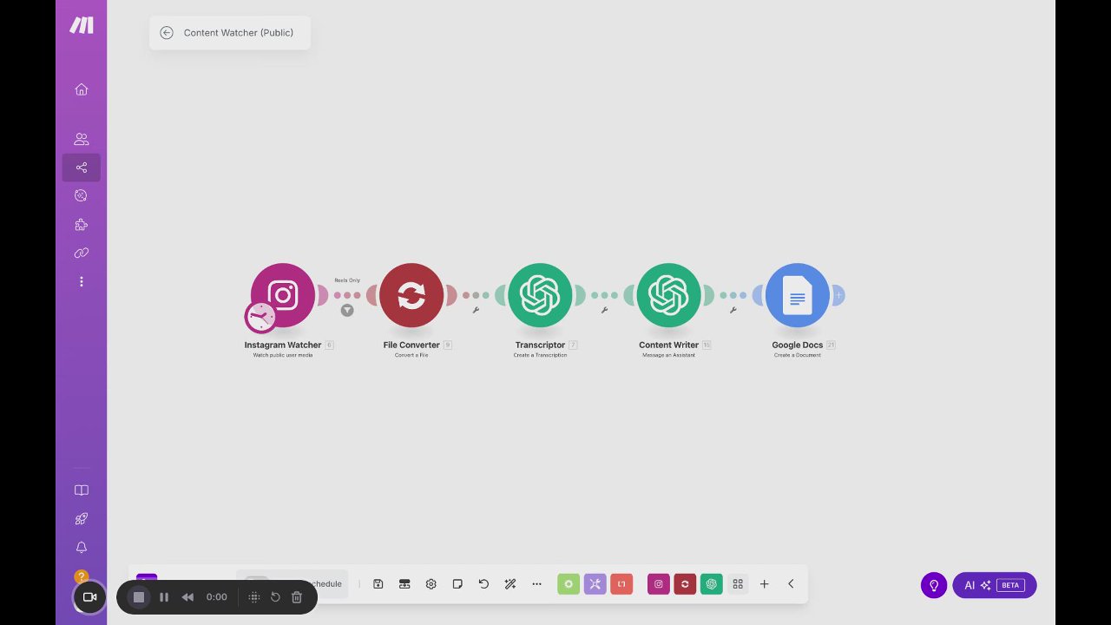The width and height of the screenshot is (1111, 625).
Task: Open the Team section in the sidebar
Action: tap(82, 139)
